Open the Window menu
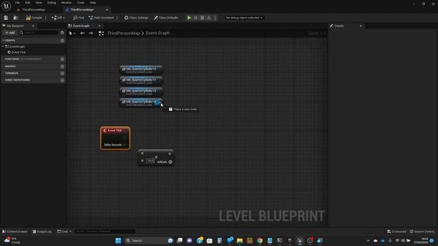Viewport: 438px width, 246px height. click(66, 3)
